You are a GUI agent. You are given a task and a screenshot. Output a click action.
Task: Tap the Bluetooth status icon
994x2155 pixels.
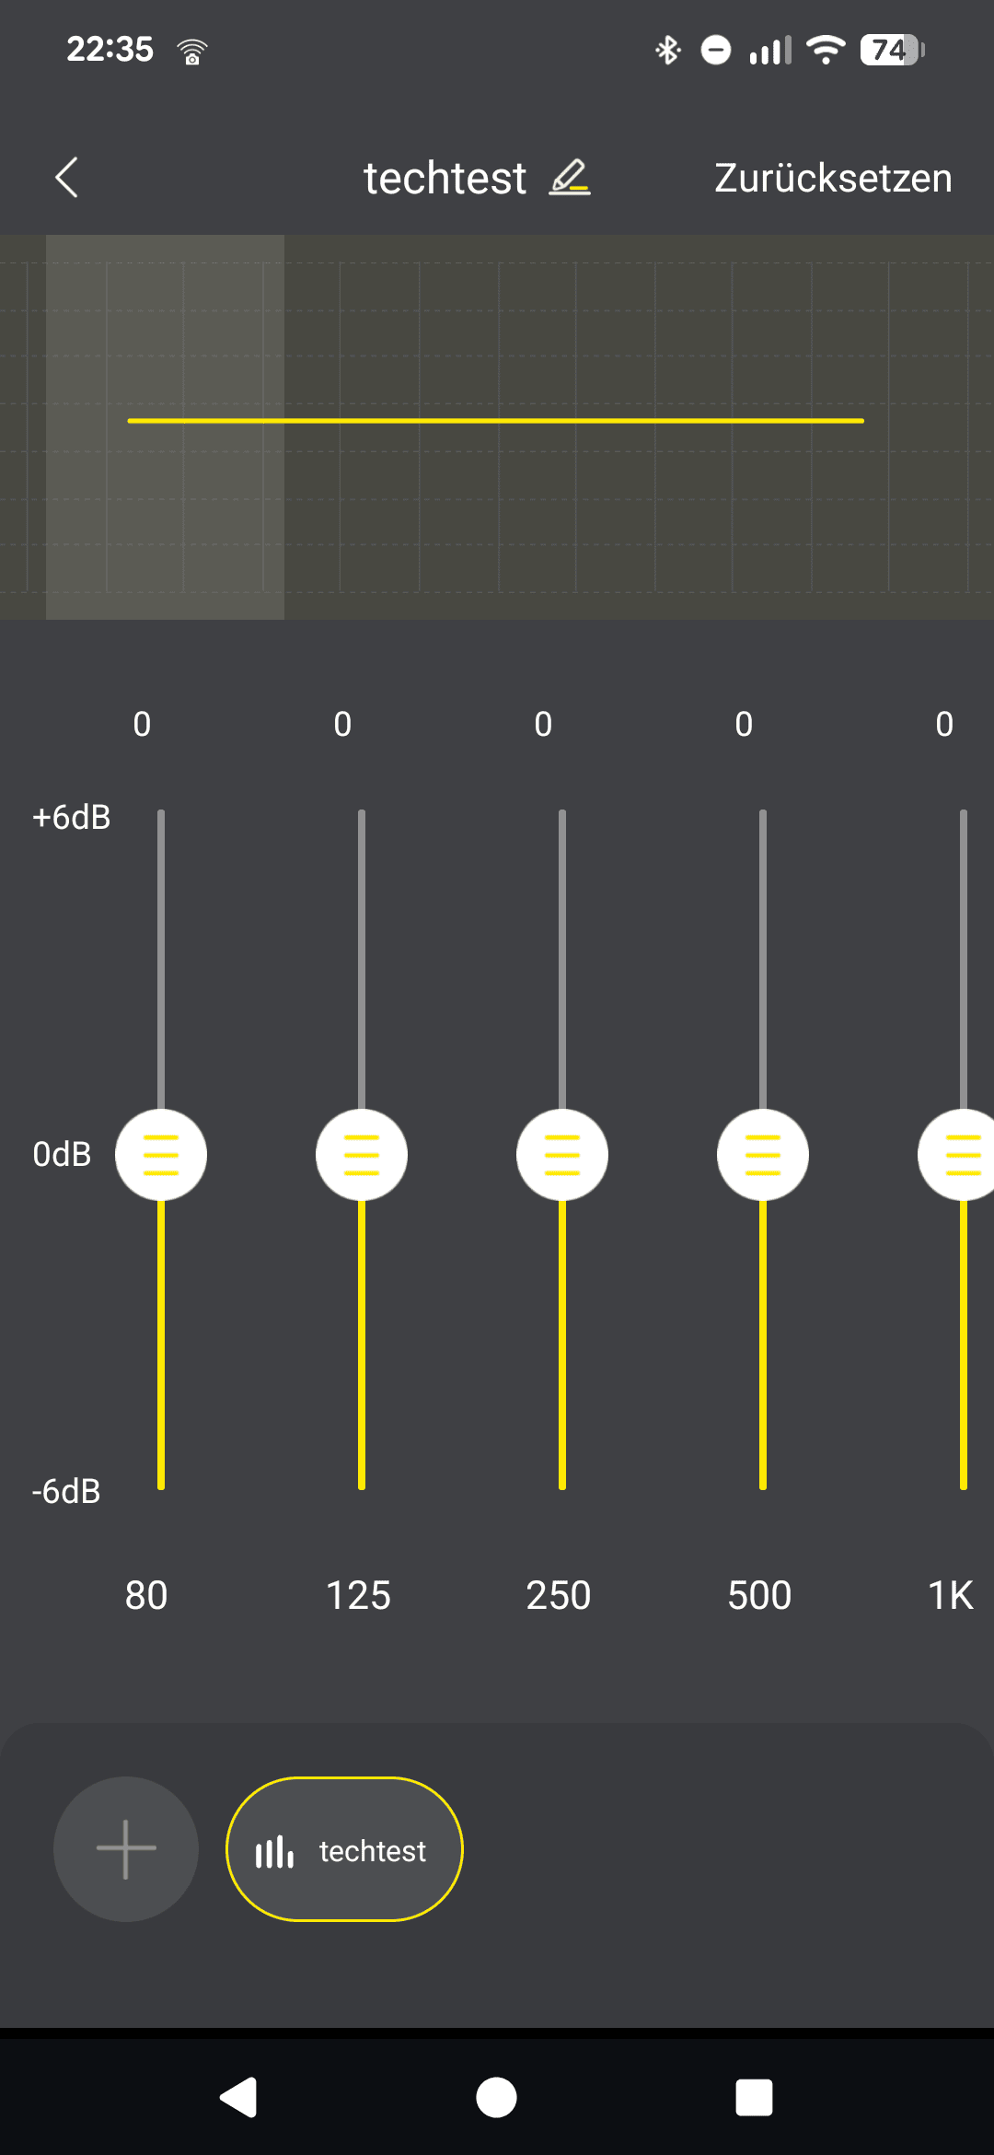pos(667,50)
